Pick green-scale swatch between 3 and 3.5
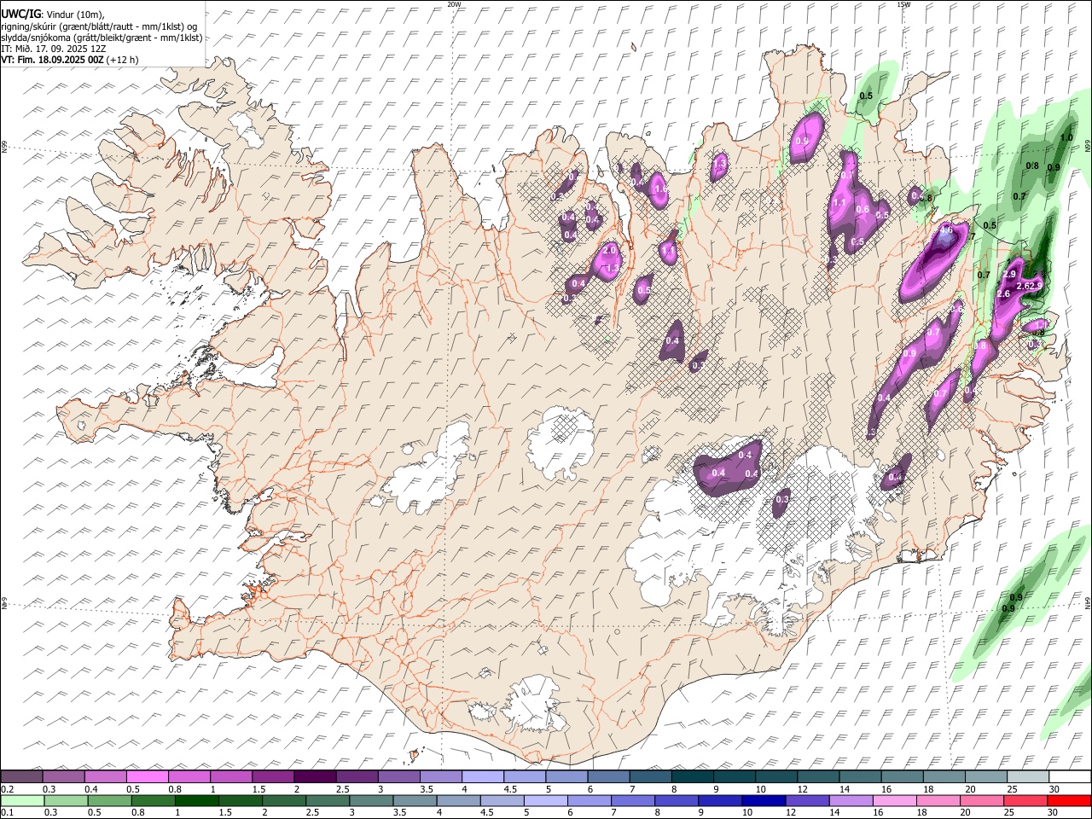This screenshot has width=1092, height=819. [370, 801]
